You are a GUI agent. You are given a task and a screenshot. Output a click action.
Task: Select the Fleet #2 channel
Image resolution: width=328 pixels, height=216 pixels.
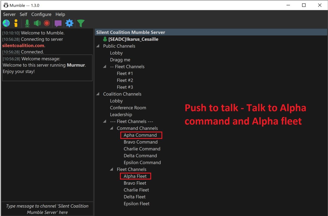(125, 80)
